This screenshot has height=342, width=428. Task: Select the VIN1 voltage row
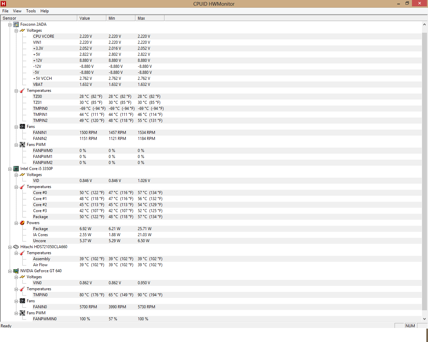click(x=211, y=42)
